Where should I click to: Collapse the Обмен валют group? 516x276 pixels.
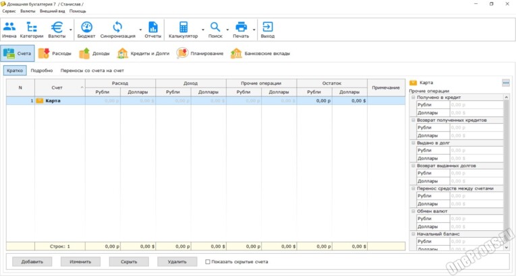413,211
